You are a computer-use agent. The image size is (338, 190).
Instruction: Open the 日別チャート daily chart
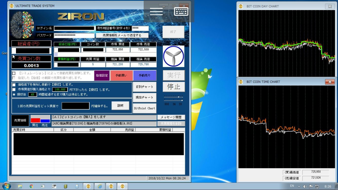point(144,87)
